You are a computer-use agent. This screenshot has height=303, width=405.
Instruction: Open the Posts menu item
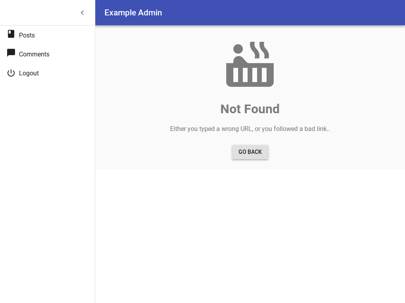tap(27, 35)
